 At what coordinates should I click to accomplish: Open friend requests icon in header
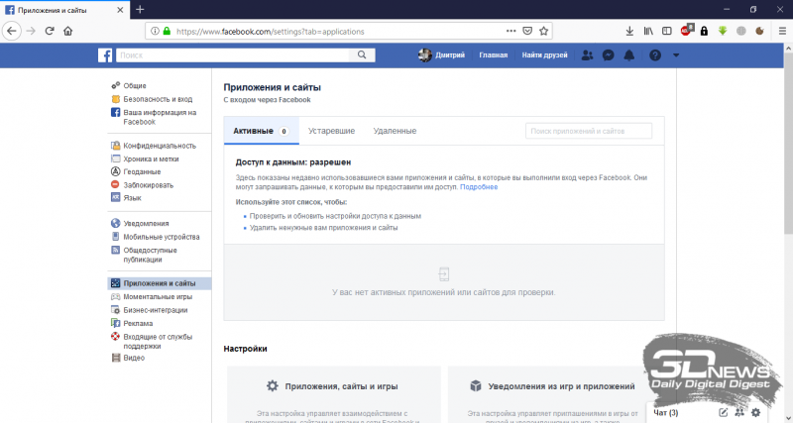click(587, 55)
